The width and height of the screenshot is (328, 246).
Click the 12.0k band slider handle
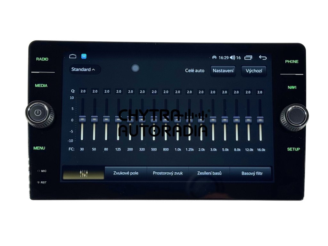coord(248,120)
